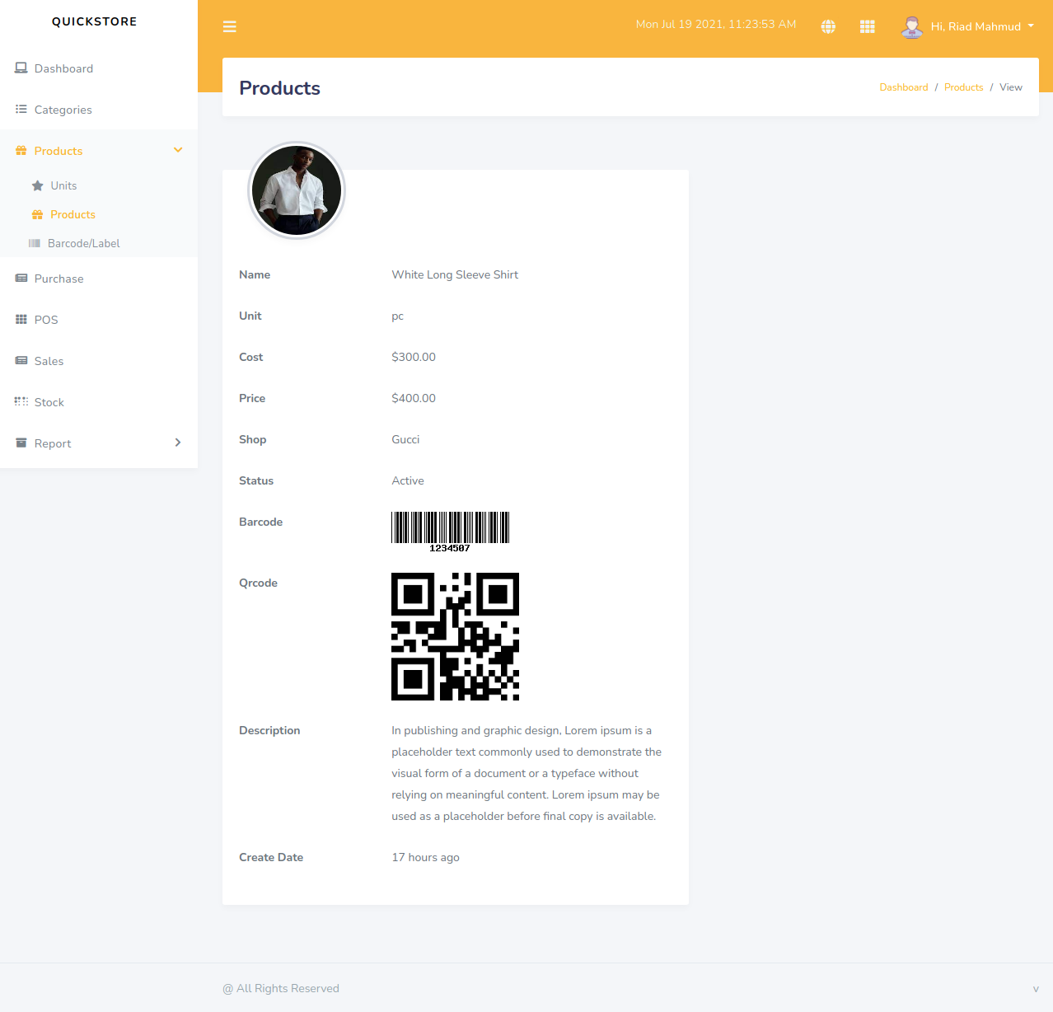
Task: Click the Dashboard laptop icon in sidebar
Action: [x=21, y=68]
